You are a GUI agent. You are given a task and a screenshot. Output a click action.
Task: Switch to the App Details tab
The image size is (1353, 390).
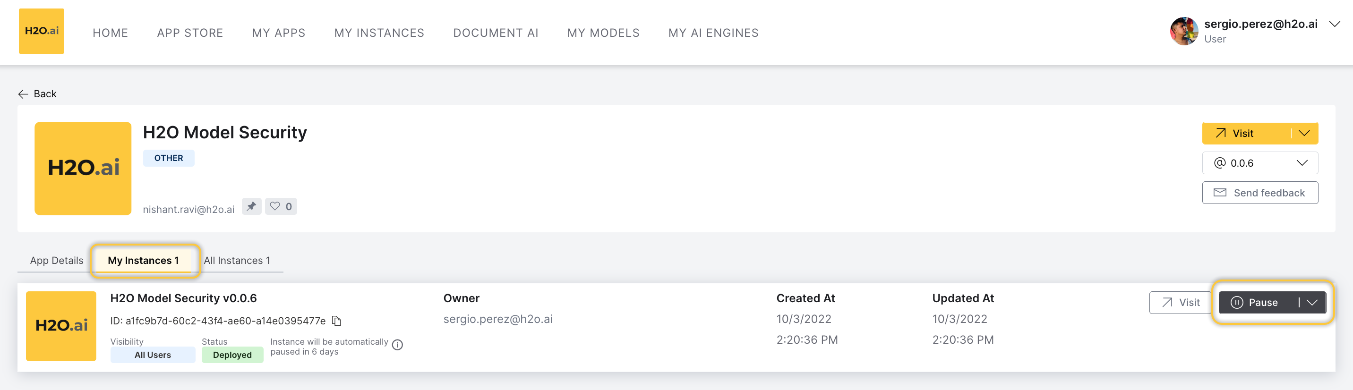click(x=56, y=260)
